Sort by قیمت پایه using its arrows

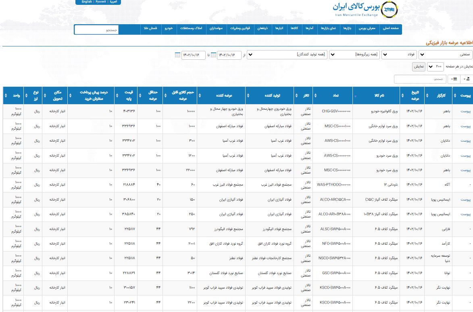pos(117,96)
